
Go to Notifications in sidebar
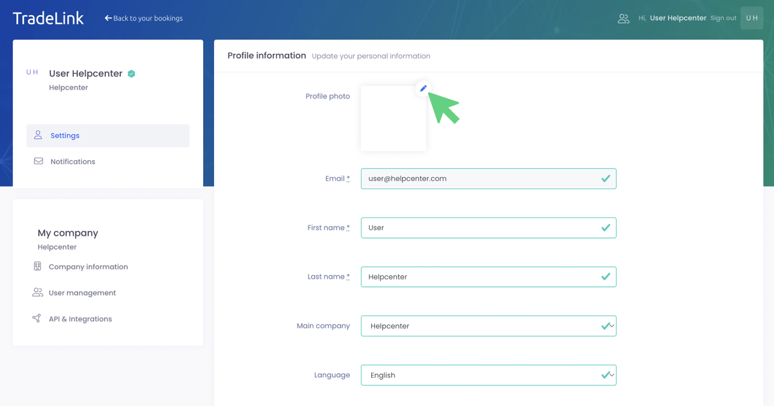73,162
